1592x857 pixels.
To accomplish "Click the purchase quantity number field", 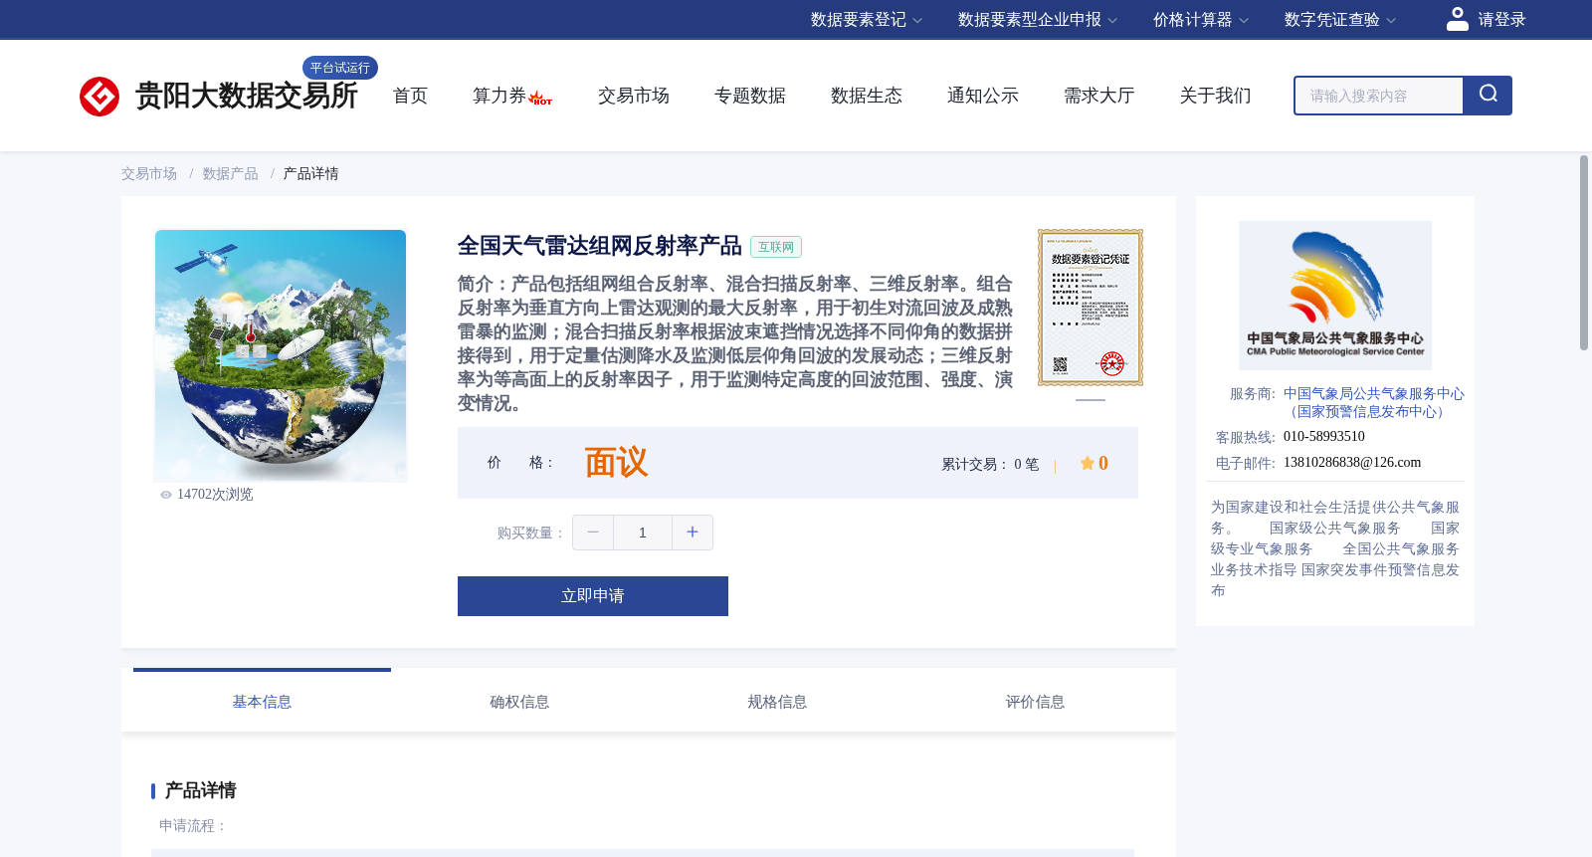I will tap(643, 533).
